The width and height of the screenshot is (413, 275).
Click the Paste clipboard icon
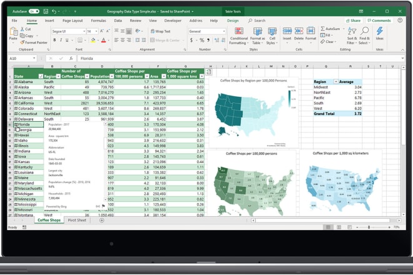coord(13,32)
